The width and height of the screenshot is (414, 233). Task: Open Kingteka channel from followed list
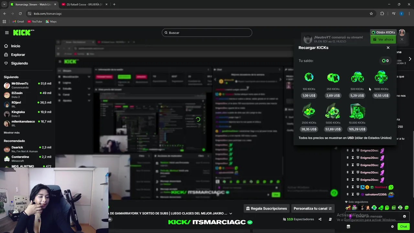(27, 114)
